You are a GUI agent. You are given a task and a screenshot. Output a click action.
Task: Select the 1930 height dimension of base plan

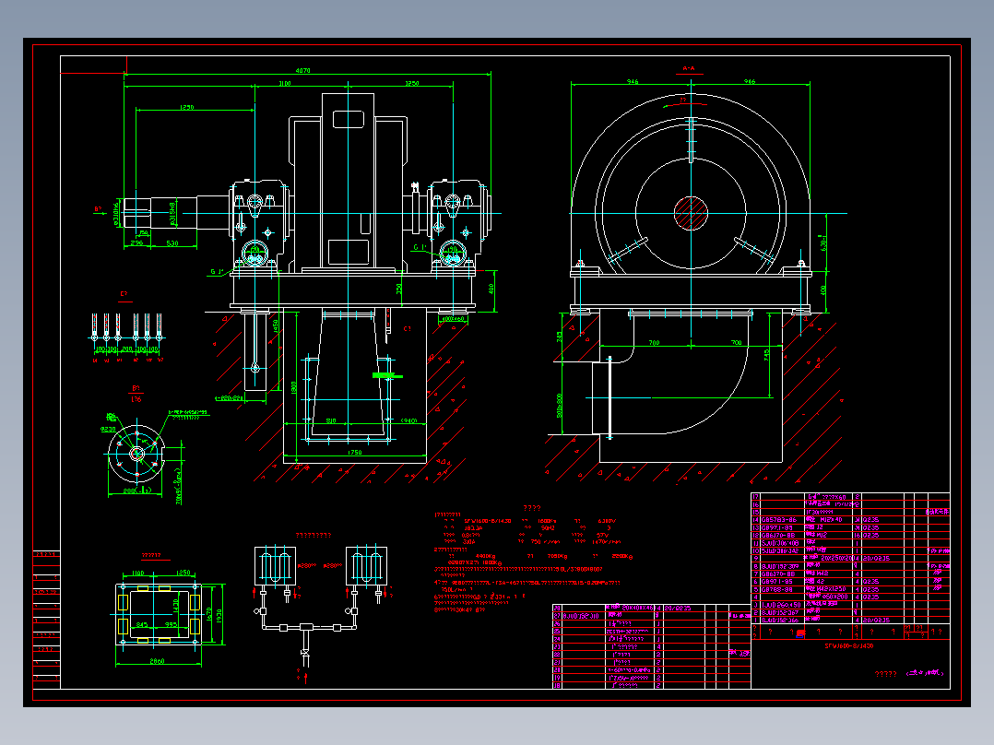pyautogui.click(x=219, y=614)
